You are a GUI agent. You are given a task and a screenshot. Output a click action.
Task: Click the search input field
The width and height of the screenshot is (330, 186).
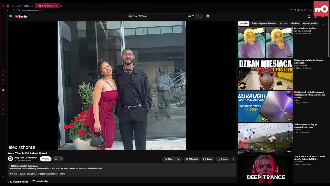(157, 16)
